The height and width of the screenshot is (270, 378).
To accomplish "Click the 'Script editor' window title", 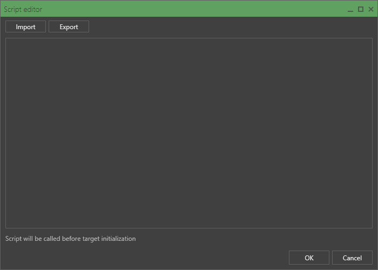I will 23,9.
